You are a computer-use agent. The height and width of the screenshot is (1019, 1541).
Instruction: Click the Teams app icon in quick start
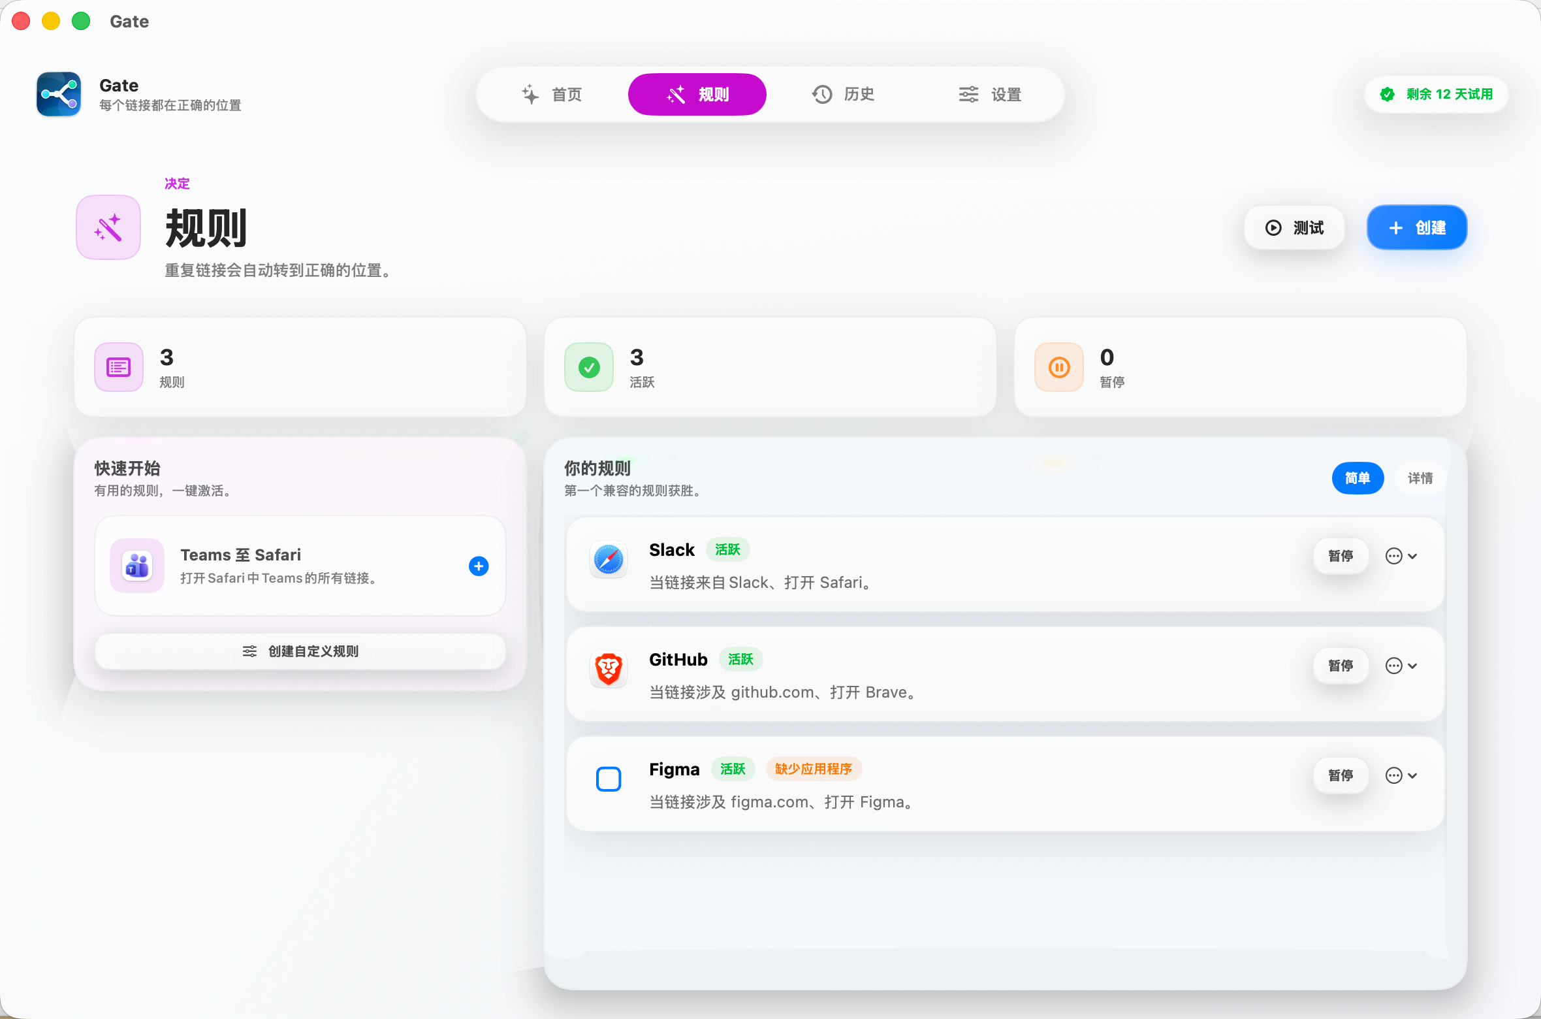[x=137, y=566]
